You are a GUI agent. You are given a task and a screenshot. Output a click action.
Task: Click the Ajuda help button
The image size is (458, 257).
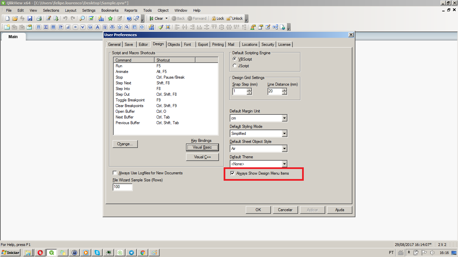coord(340,210)
